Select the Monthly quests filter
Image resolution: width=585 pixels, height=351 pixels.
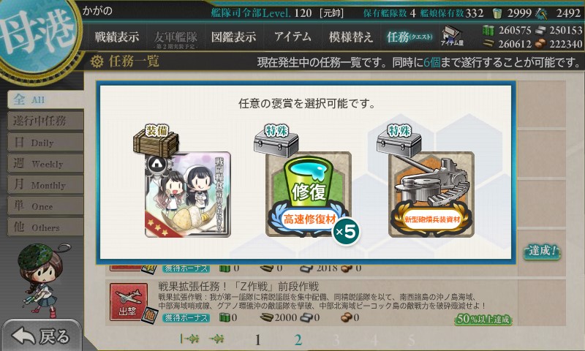point(45,184)
